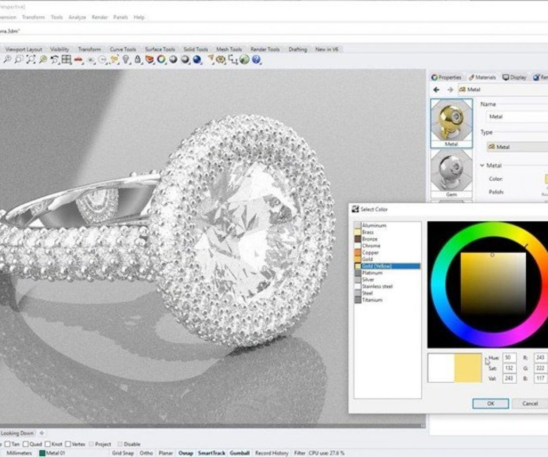Switch to the Surface Tools toolbar tab
548x457 pixels.
pos(160,49)
